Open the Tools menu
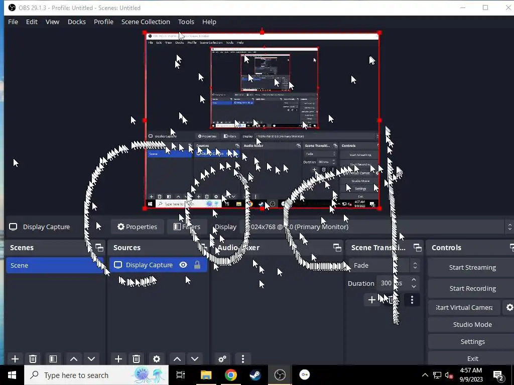The height and width of the screenshot is (385, 514). point(186,22)
